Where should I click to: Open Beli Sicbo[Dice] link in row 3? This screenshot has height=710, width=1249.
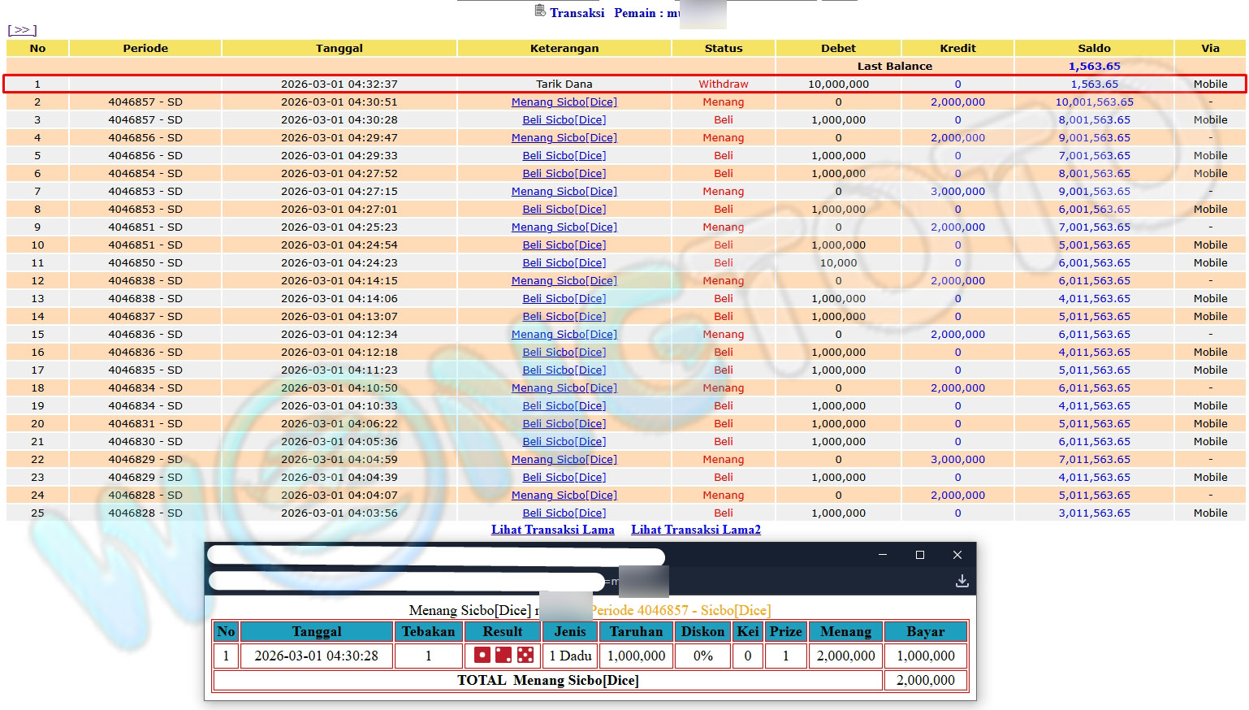(x=564, y=119)
